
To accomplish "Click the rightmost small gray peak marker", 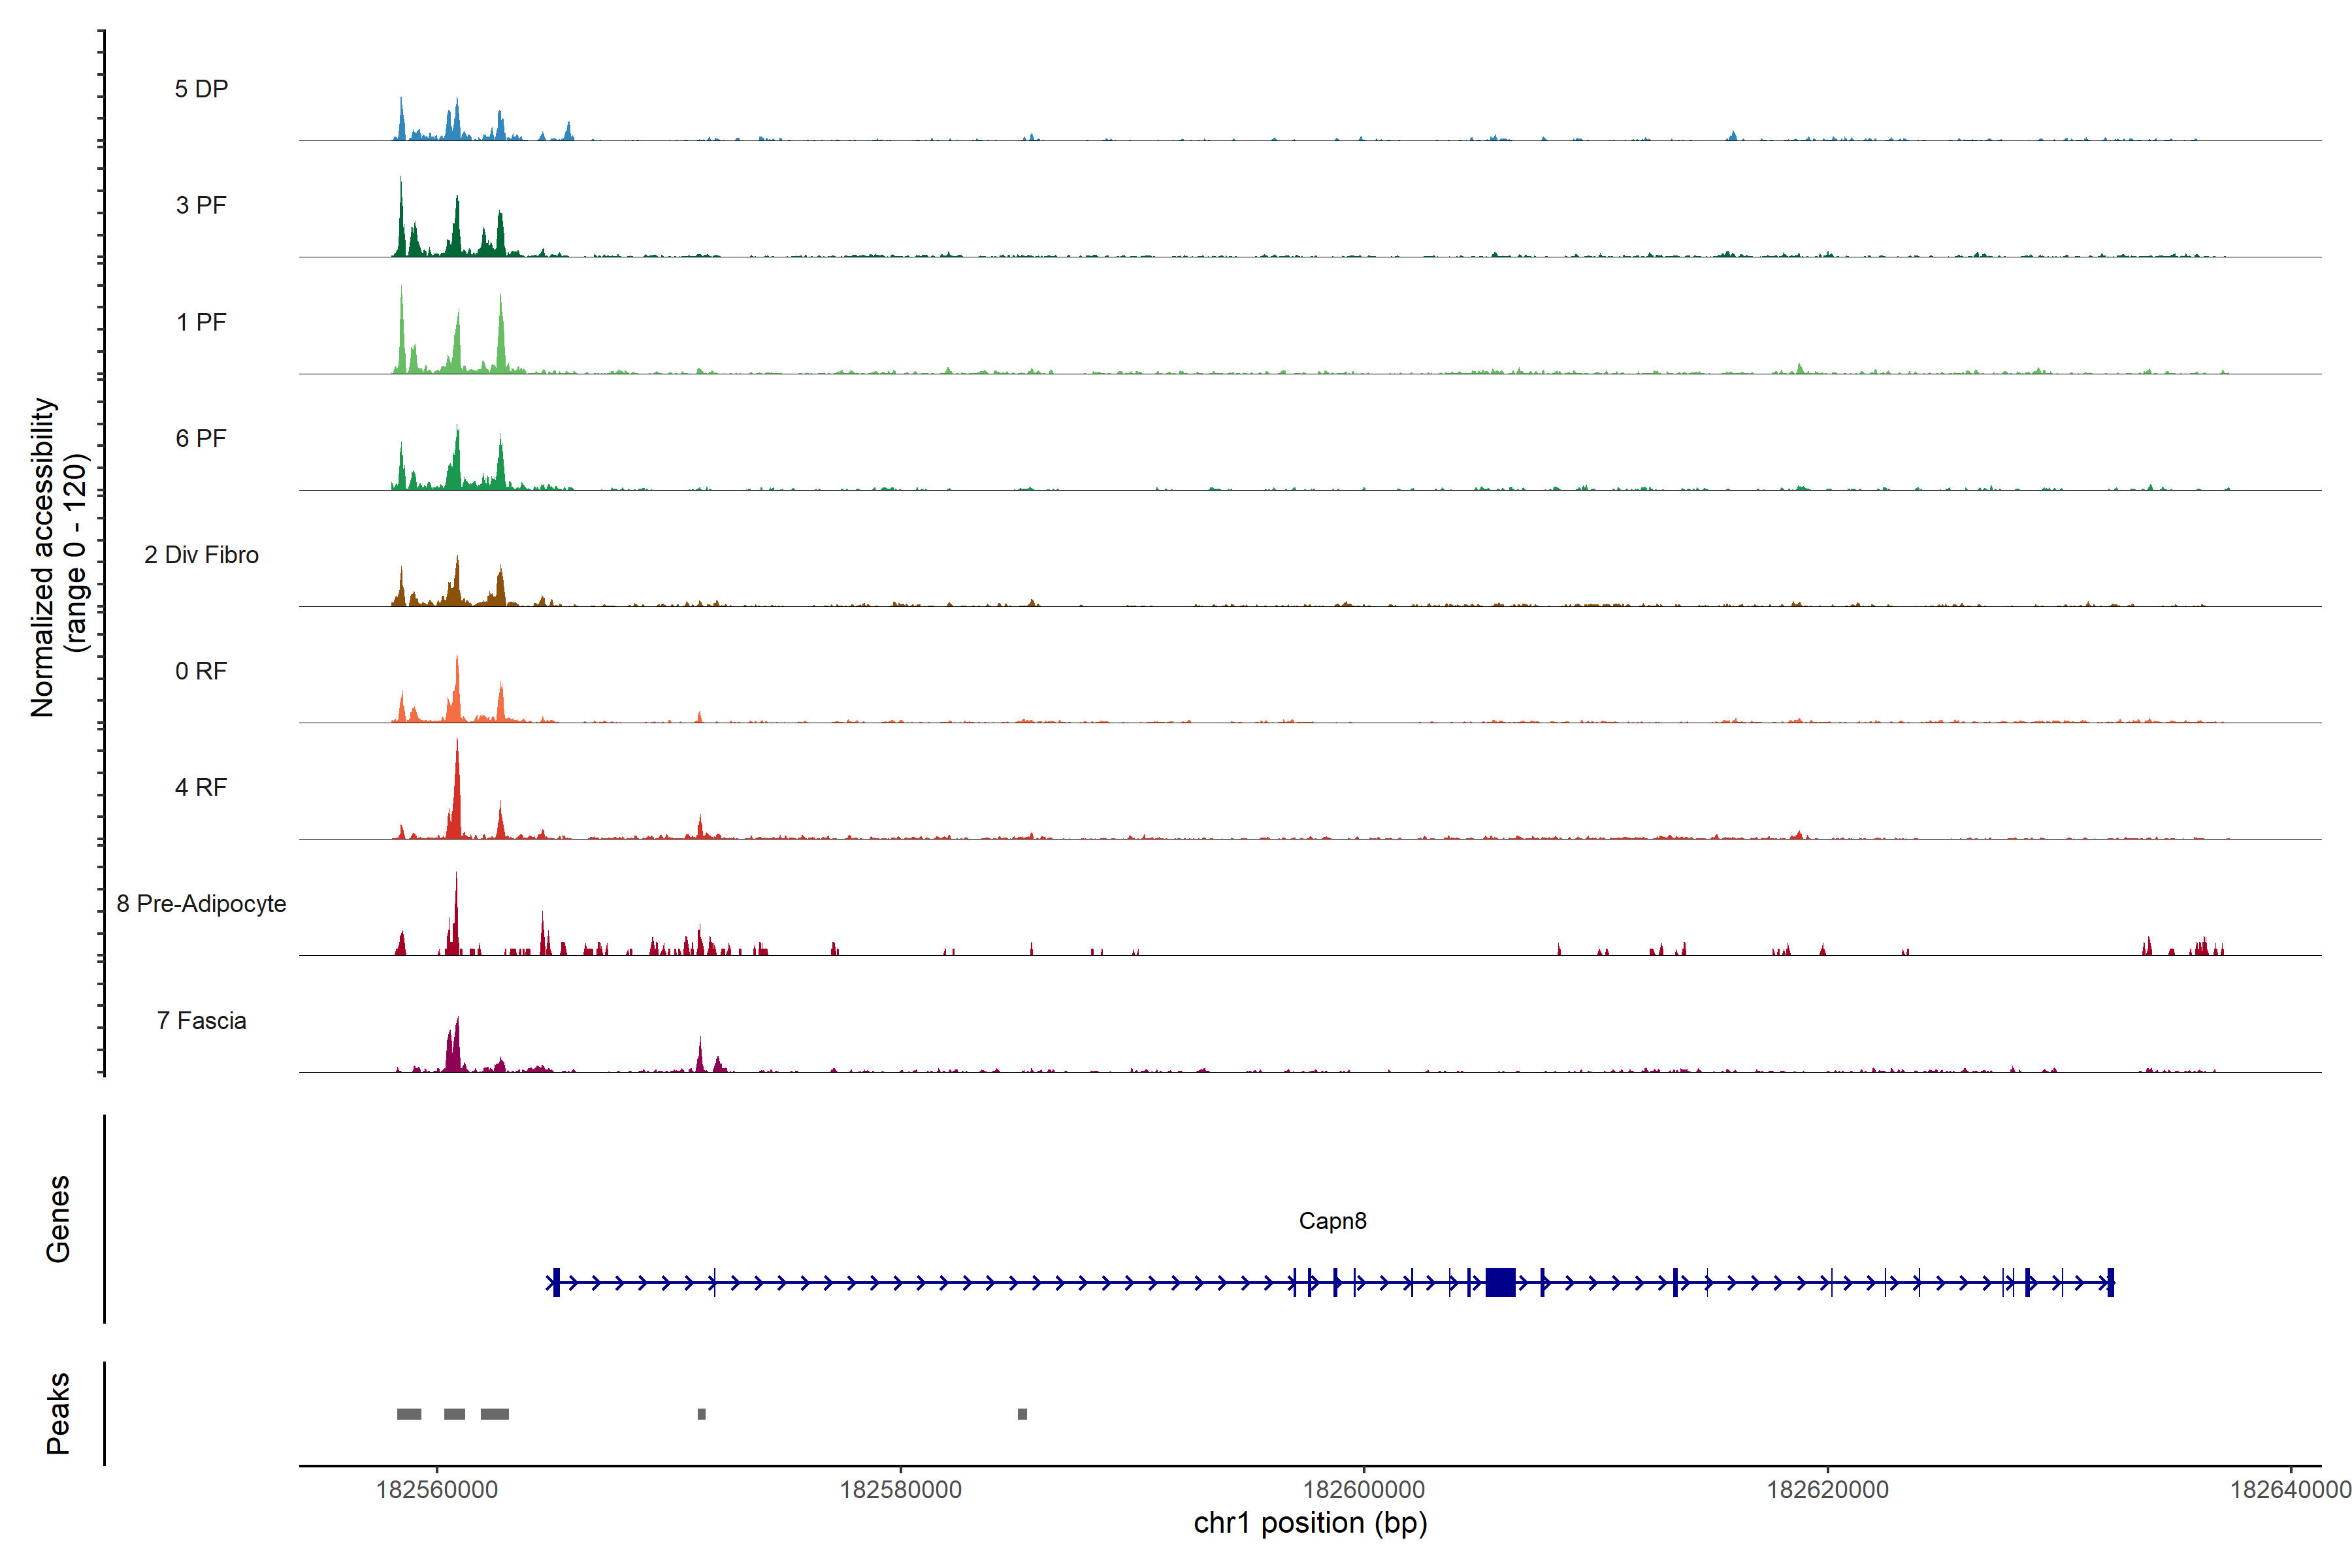I will [x=1022, y=1414].
